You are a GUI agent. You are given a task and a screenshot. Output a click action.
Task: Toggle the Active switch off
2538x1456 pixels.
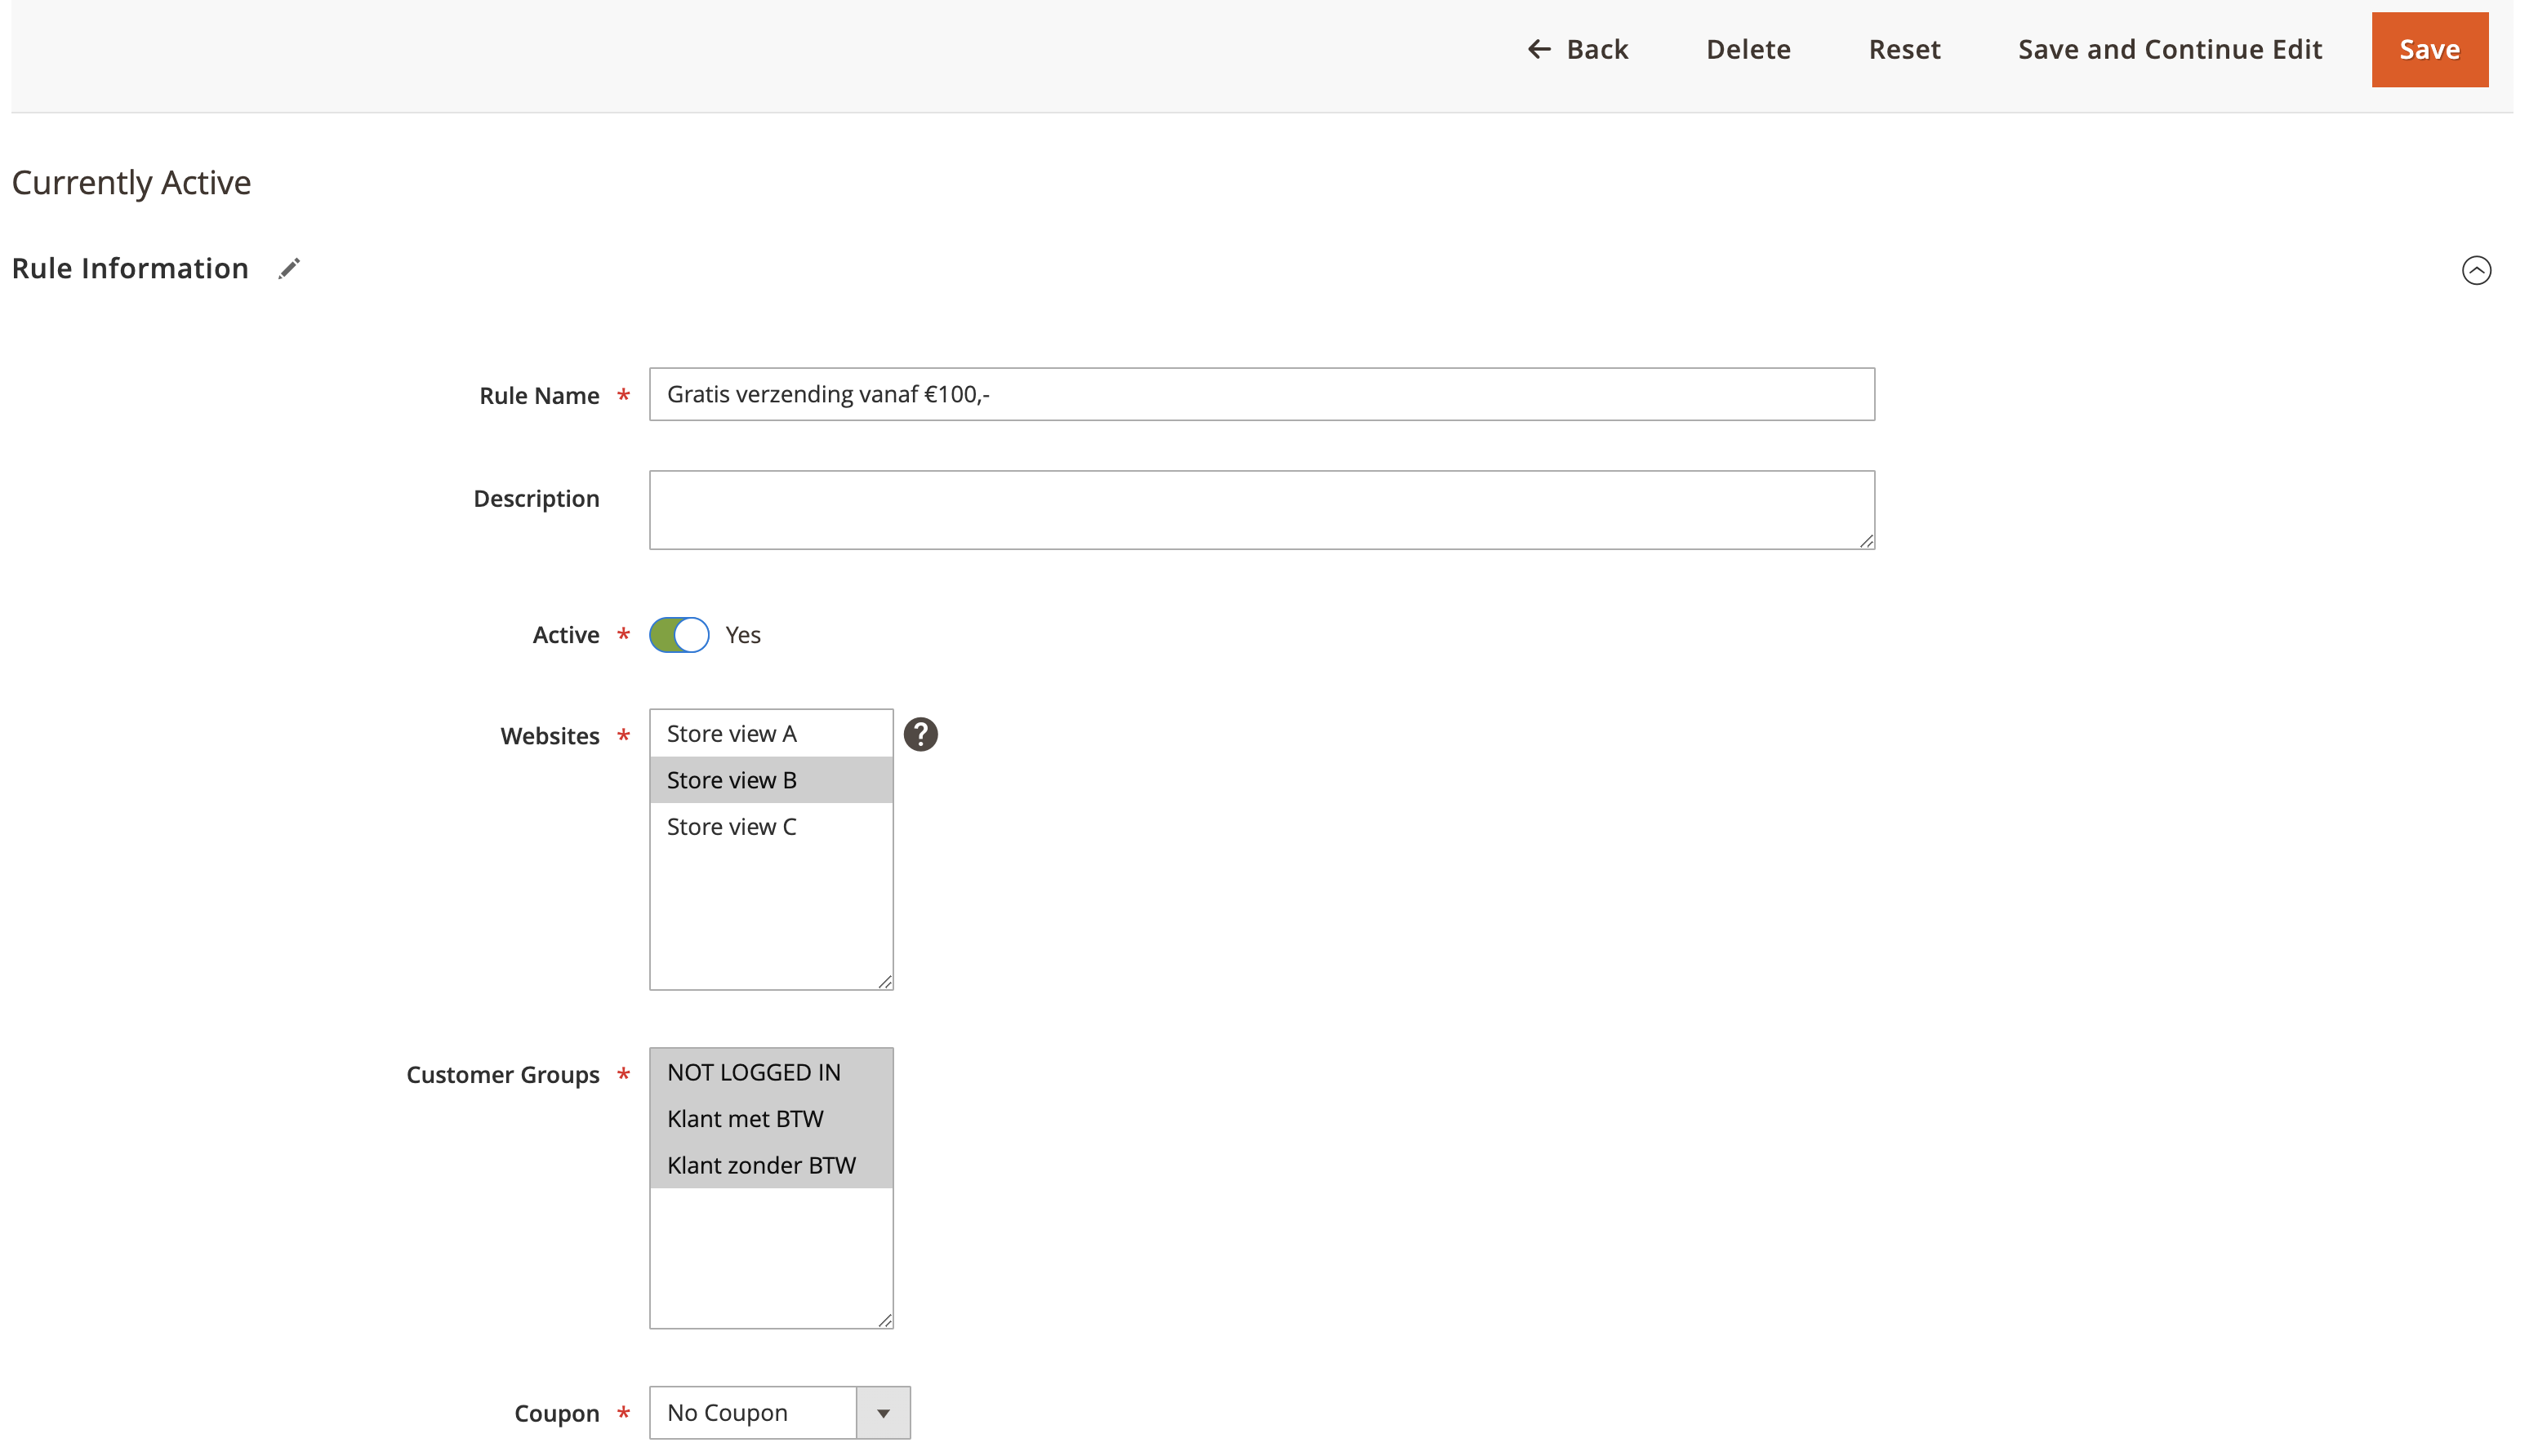[x=679, y=635]
